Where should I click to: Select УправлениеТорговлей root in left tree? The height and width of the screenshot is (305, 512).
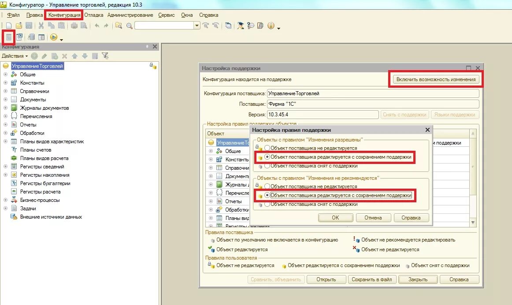tap(37, 66)
